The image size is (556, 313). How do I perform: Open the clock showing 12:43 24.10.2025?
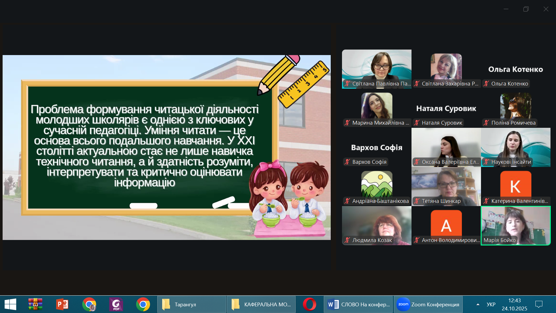coord(515,304)
